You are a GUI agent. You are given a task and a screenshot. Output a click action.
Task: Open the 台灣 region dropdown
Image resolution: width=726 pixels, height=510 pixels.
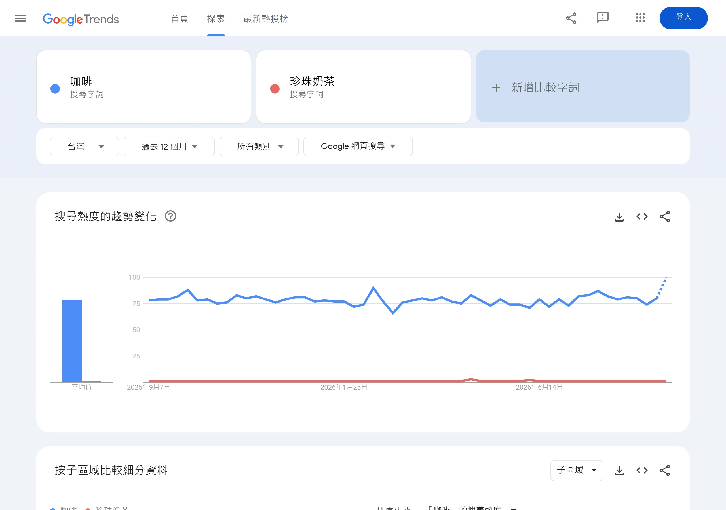pos(85,146)
